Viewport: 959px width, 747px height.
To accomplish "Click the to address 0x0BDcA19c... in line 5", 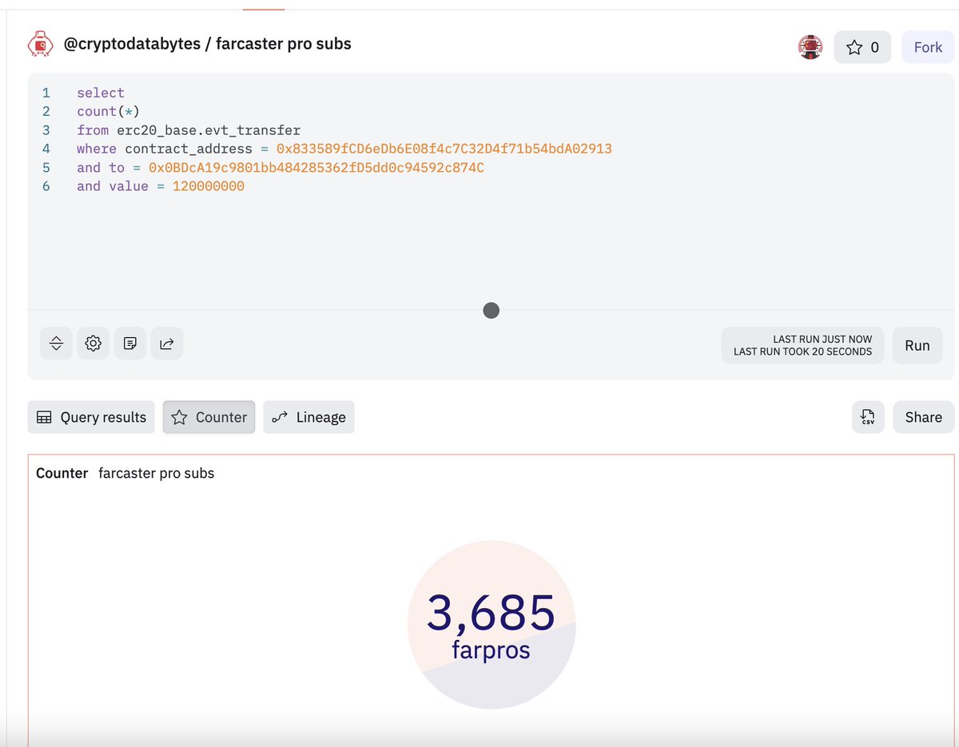I will tap(316, 168).
